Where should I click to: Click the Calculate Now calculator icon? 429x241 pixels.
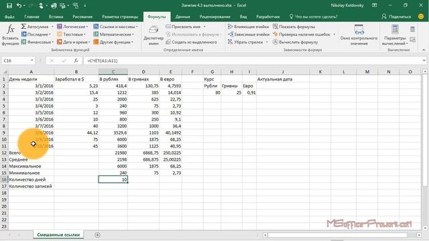[413, 29]
